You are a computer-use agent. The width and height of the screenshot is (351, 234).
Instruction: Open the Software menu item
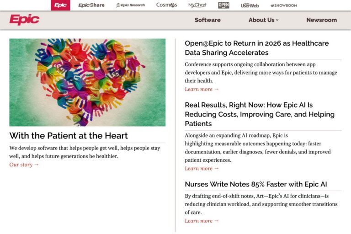pyautogui.click(x=207, y=20)
